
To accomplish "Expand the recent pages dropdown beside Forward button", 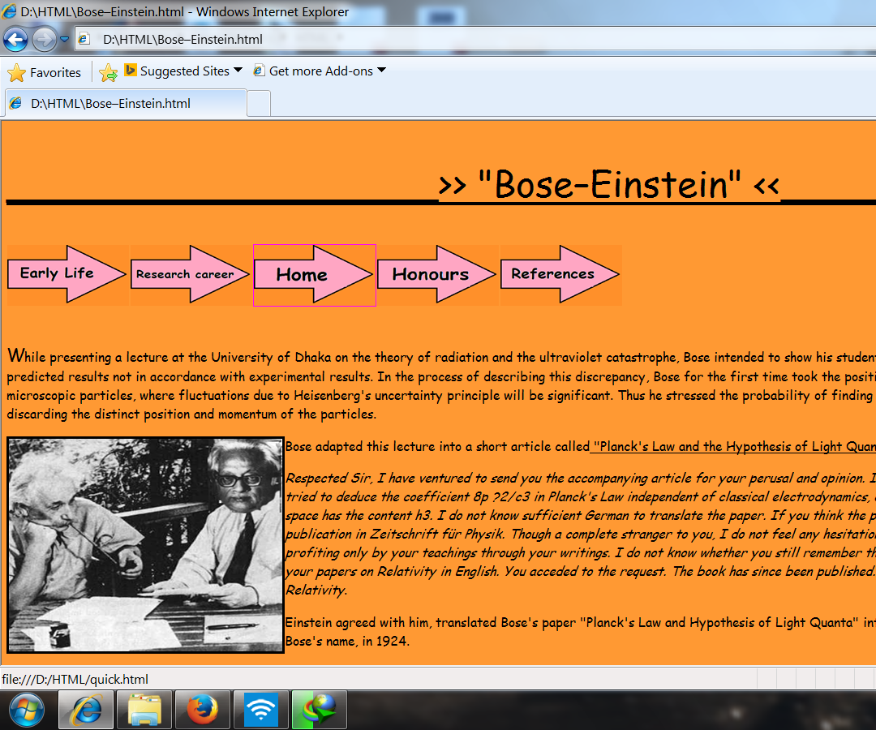I will [x=63, y=38].
